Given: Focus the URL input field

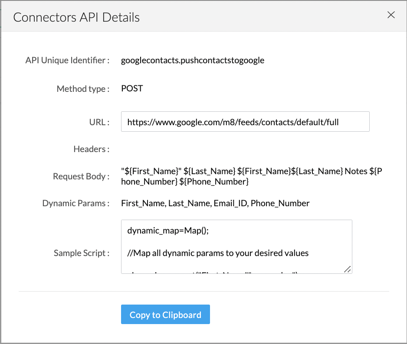Looking at the screenshot, I should (245, 122).
